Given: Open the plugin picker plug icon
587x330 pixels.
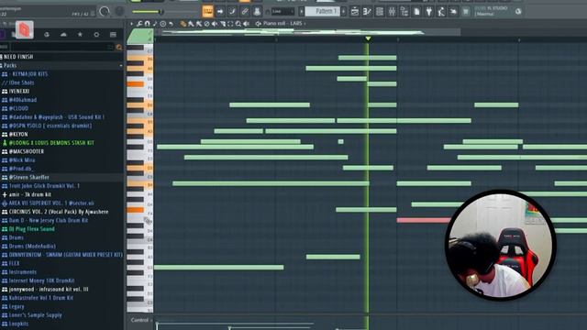Looking at the screenshot, I should click(x=428, y=12).
